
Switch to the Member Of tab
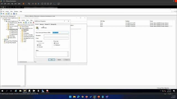47,24
